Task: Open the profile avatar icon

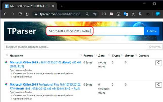Action: (158, 14)
